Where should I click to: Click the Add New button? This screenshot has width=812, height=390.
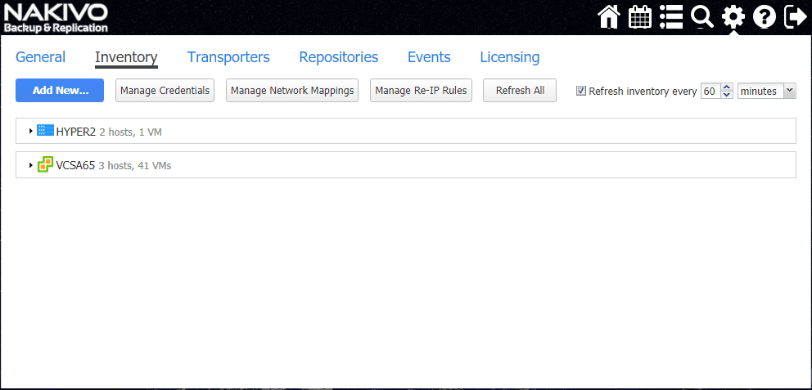[60, 90]
